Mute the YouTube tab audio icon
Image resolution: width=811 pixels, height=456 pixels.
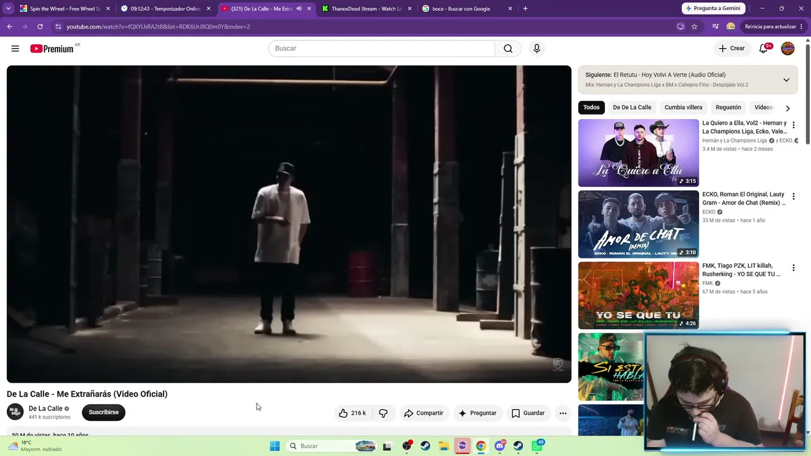point(299,9)
